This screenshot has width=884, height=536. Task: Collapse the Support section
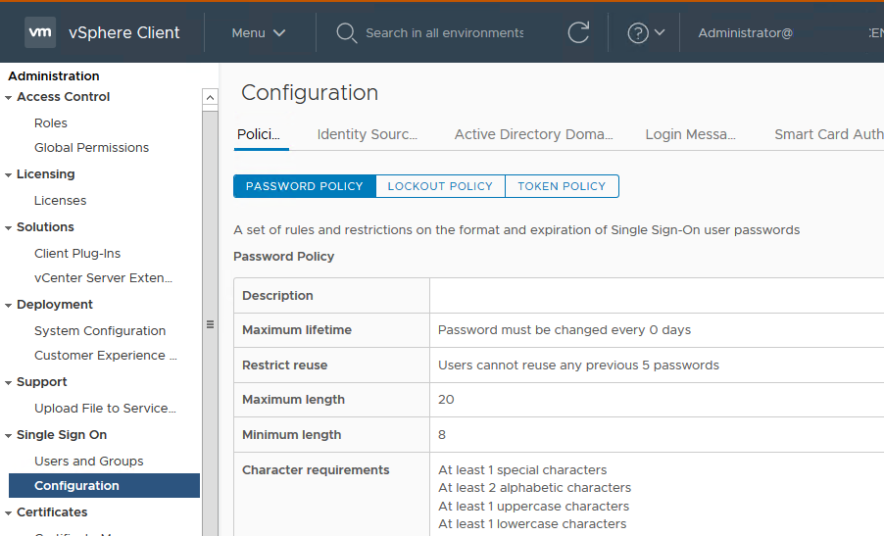[8, 383]
